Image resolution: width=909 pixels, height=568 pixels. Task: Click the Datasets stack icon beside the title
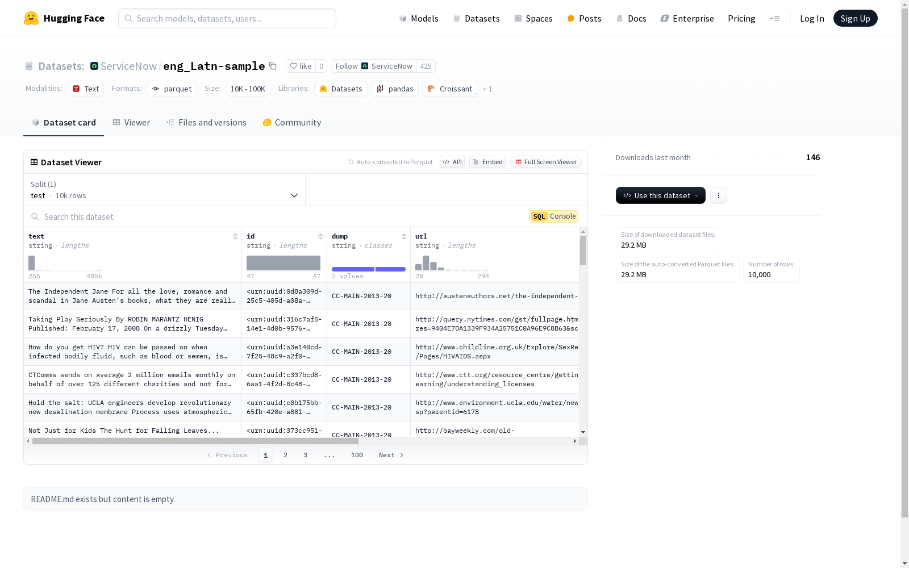(29, 66)
